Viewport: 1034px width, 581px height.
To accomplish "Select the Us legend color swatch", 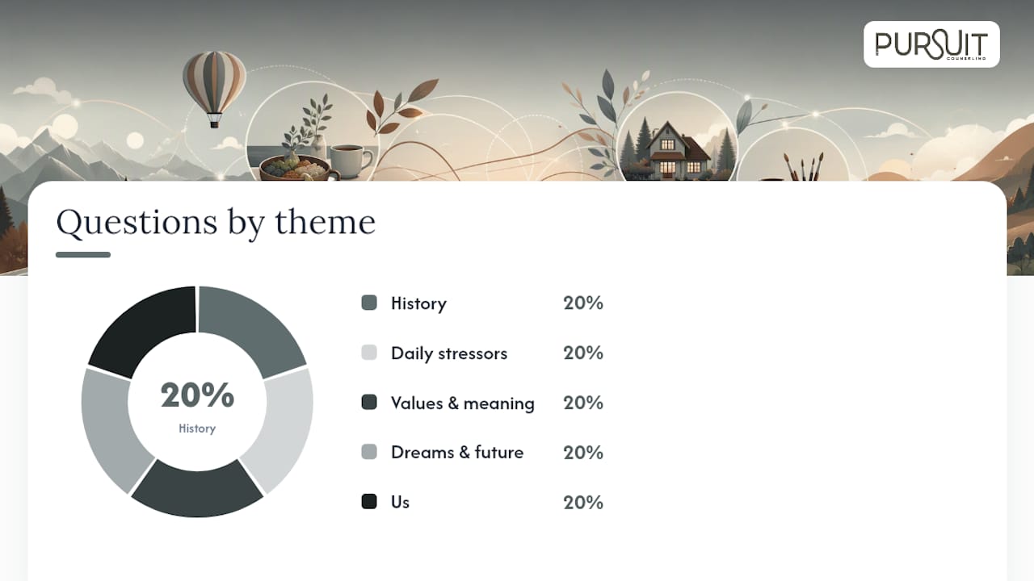I will pos(369,502).
